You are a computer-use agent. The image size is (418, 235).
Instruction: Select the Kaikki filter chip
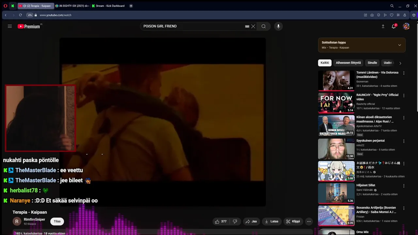pos(325,63)
